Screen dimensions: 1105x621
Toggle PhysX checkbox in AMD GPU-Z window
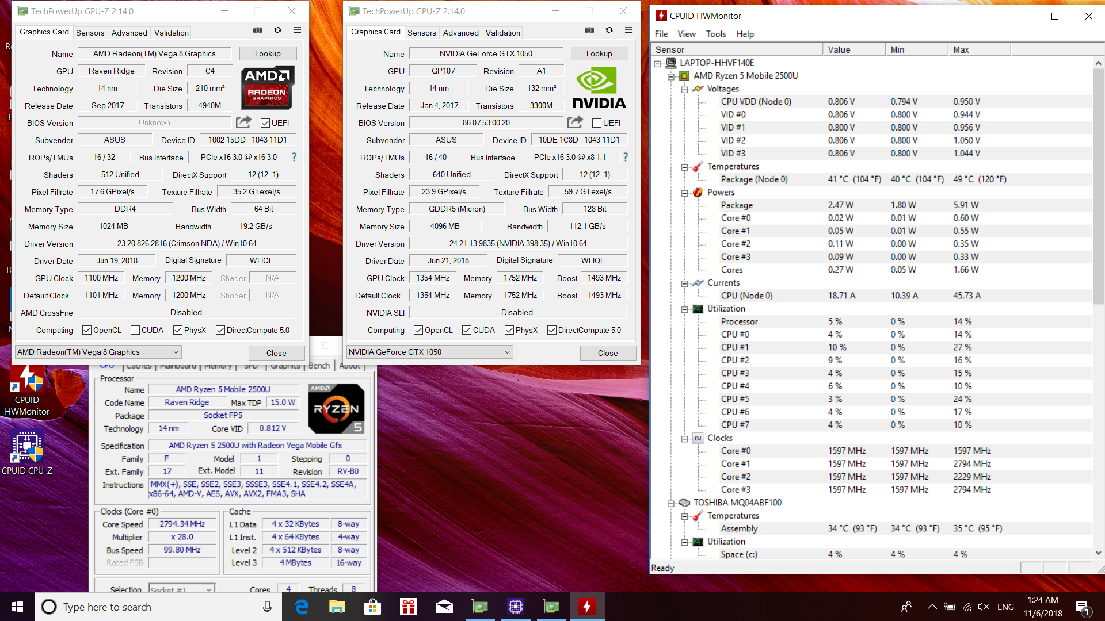[178, 330]
